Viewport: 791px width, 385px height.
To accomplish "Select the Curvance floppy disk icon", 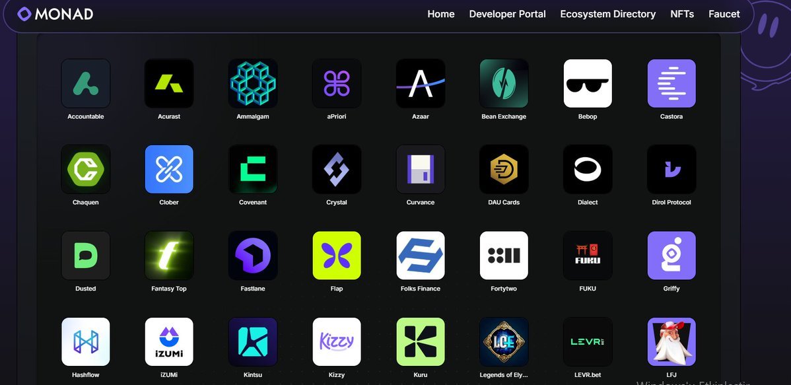I will point(420,169).
